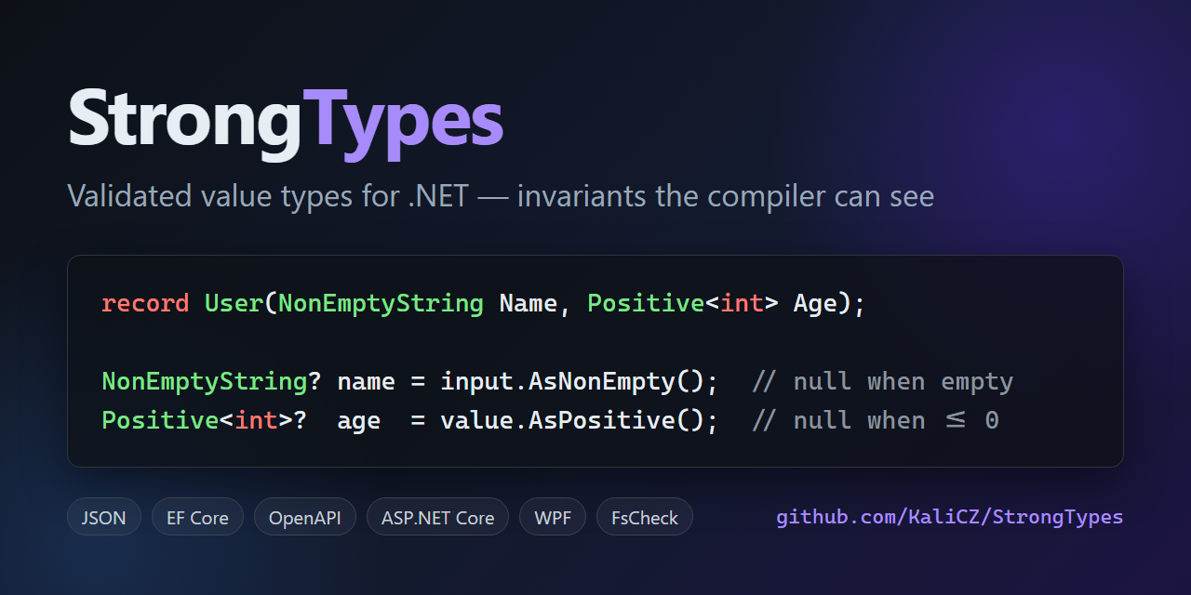Select the EF Core tag pill
This screenshot has height=595, width=1191.
coord(197,517)
